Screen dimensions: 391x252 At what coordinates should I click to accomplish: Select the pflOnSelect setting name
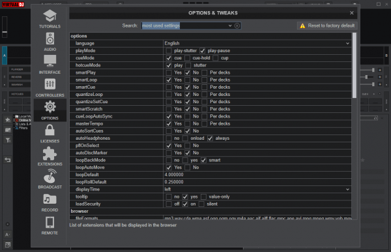[87, 146]
